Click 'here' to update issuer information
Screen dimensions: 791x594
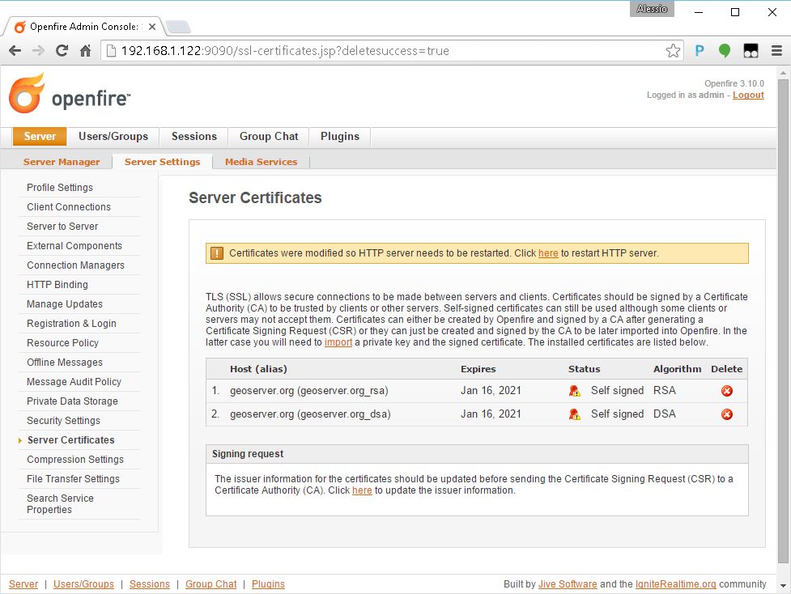tap(362, 490)
